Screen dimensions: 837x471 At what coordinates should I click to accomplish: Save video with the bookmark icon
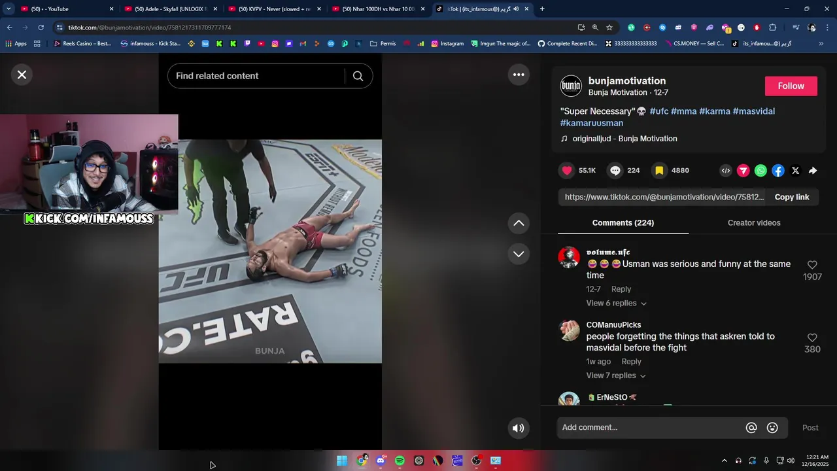coord(659,171)
